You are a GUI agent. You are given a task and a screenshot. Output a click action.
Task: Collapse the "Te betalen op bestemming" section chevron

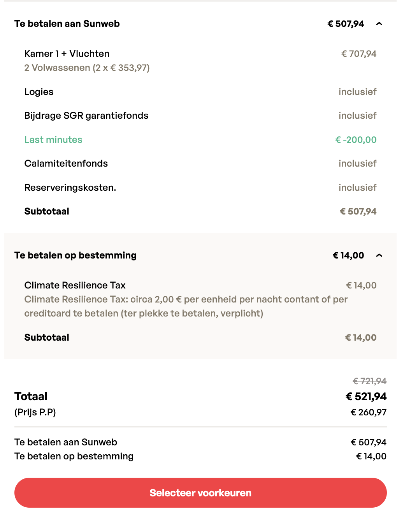pos(379,256)
